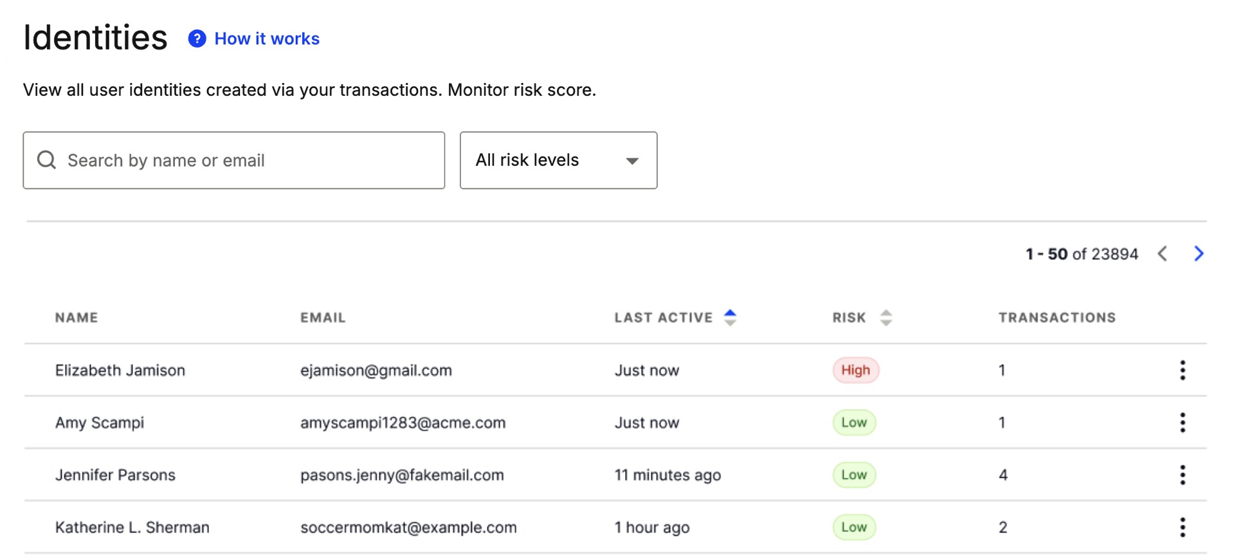Click Elizabeth Jamison's Just now cell

click(x=647, y=370)
